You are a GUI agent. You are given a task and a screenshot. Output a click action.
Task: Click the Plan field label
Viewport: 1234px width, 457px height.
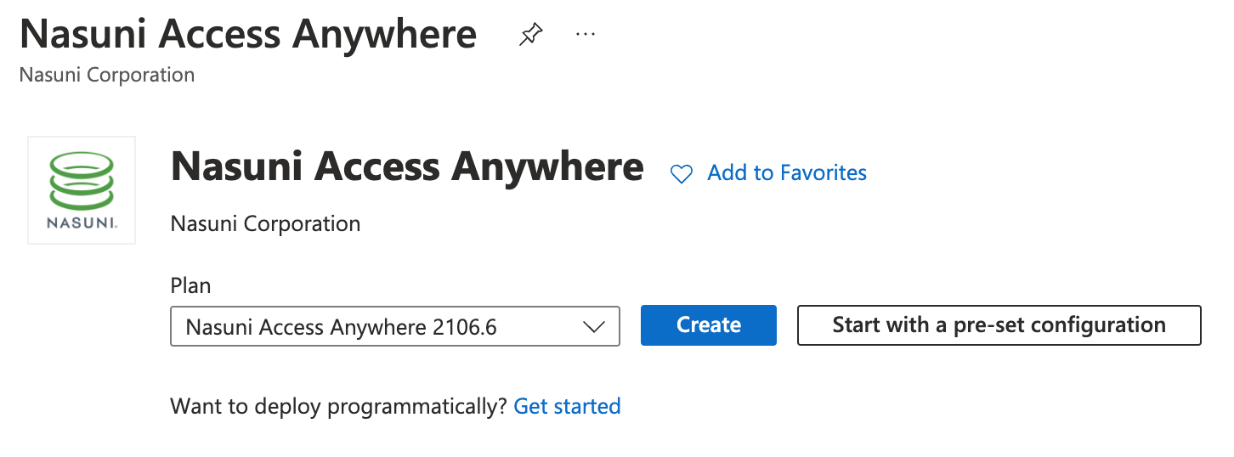pos(190,285)
